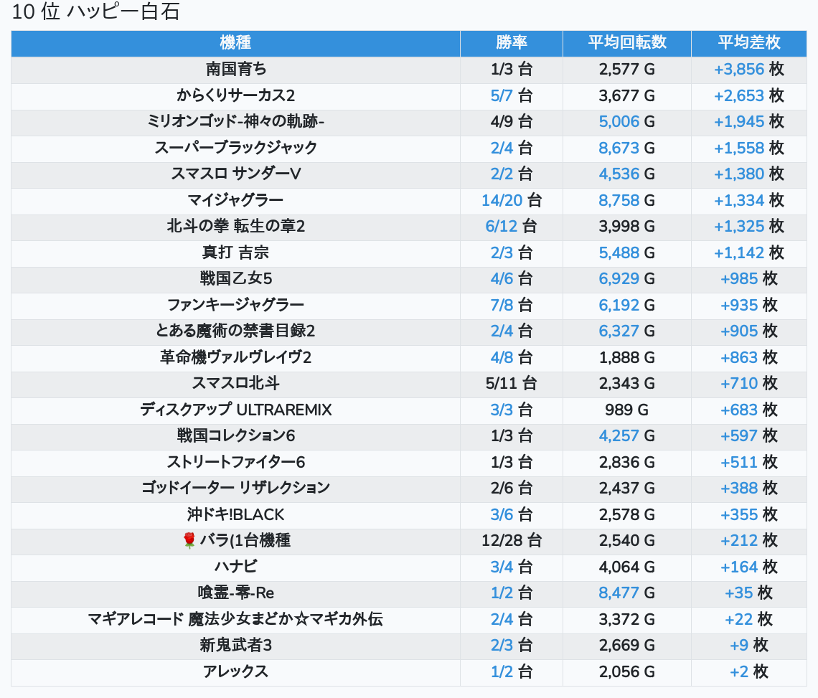
Task: Select machine name 沖ドキ!BLACK
Action: (x=236, y=514)
